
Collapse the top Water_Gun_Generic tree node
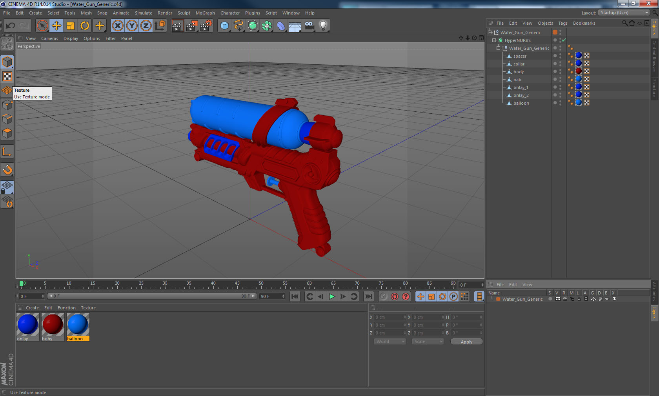(x=490, y=32)
